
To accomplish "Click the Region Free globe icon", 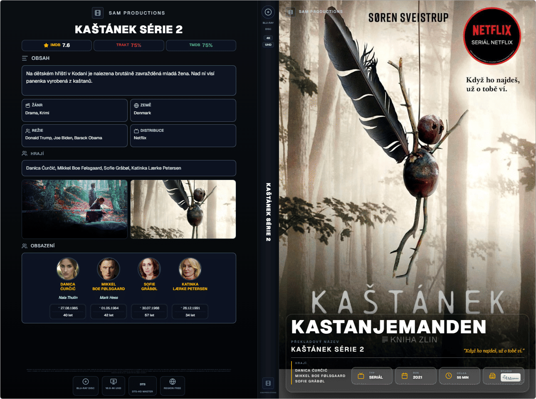I will click(173, 382).
